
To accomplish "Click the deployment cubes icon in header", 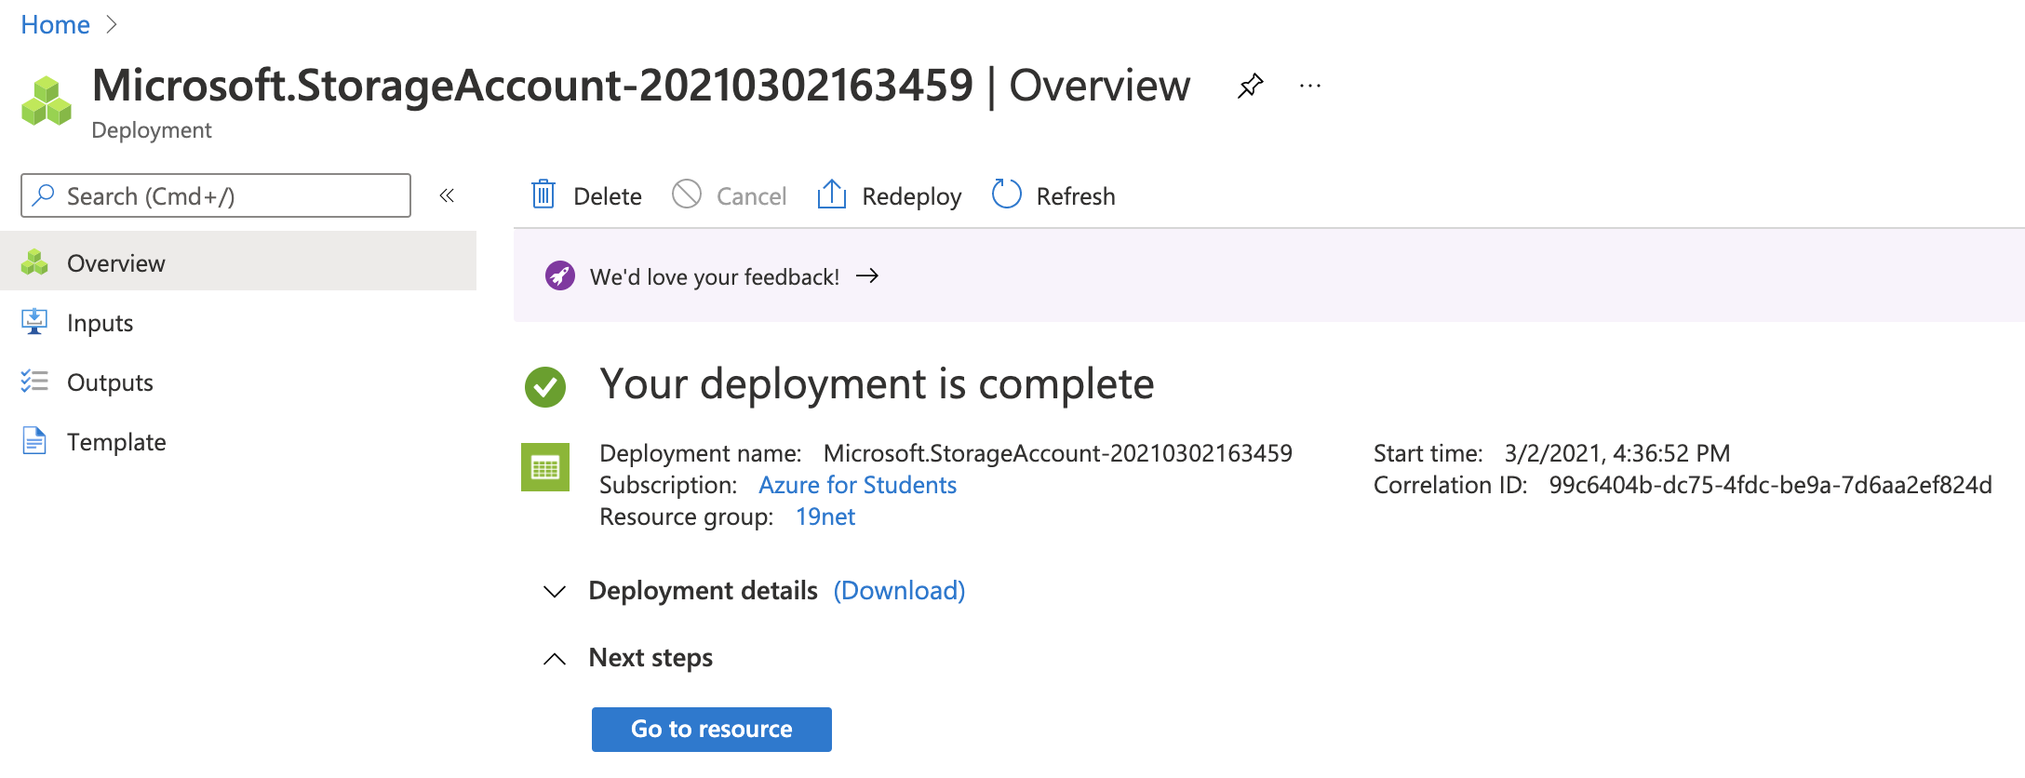I will [x=47, y=101].
